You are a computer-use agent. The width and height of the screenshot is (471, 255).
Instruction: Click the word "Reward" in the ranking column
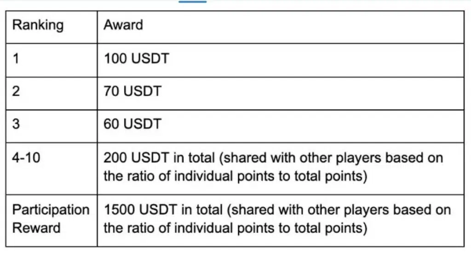[36, 227]
